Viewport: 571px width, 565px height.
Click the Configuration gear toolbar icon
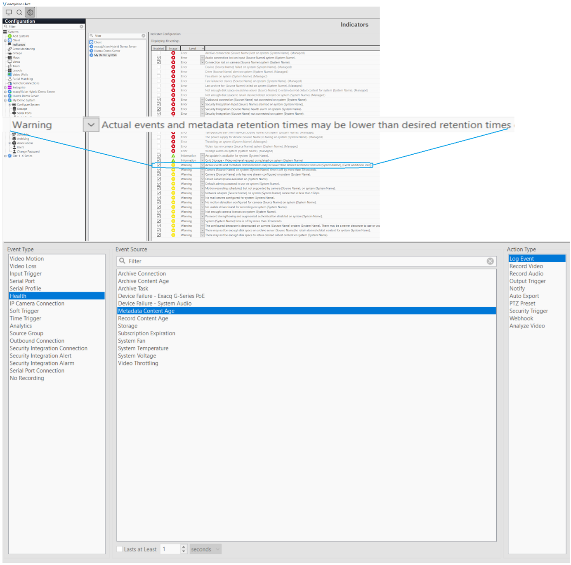point(30,12)
